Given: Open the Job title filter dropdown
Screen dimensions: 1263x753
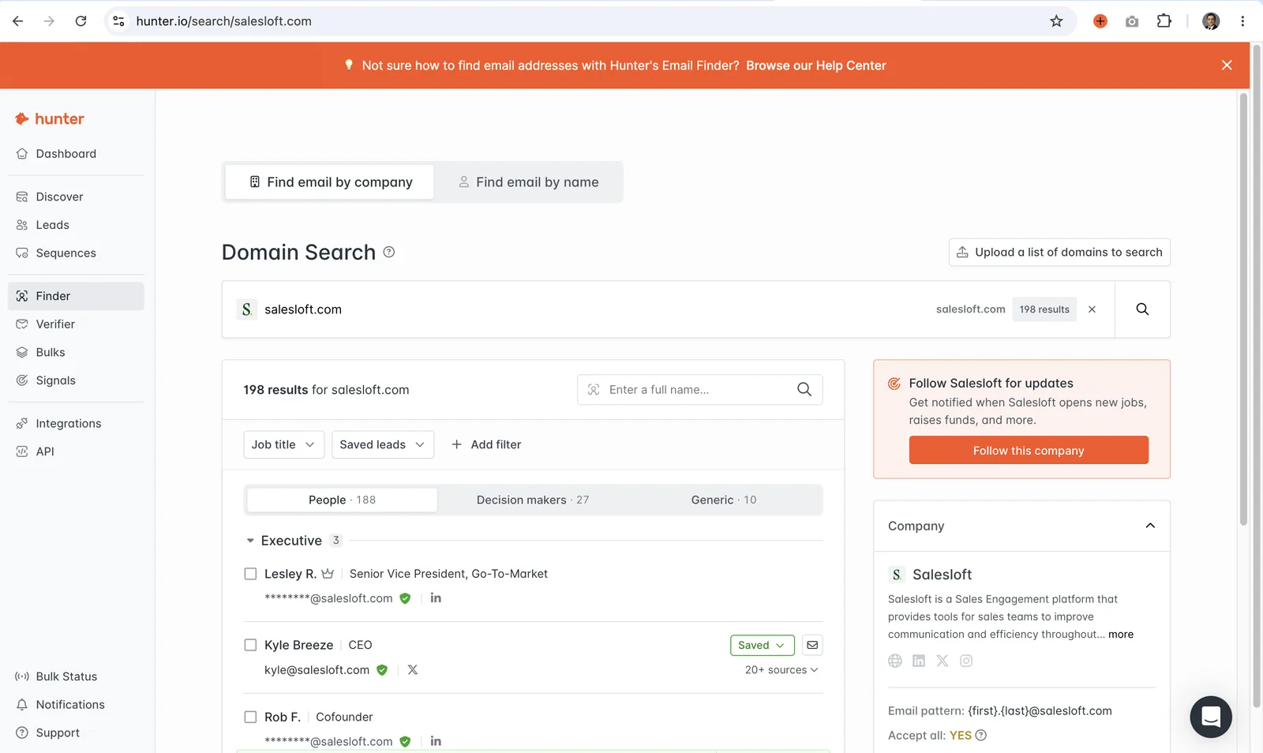Looking at the screenshot, I should [x=283, y=444].
